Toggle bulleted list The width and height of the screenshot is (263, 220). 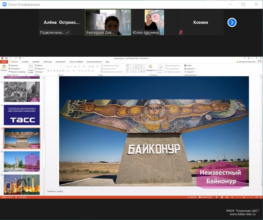(x=80, y=67)
